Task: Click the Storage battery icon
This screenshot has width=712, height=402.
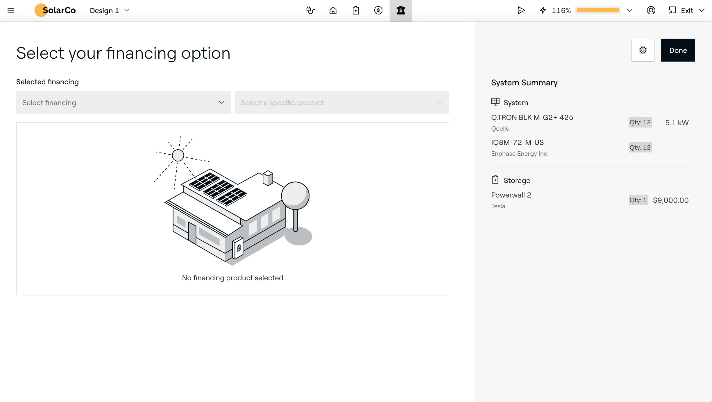Action: click(495, 180)
